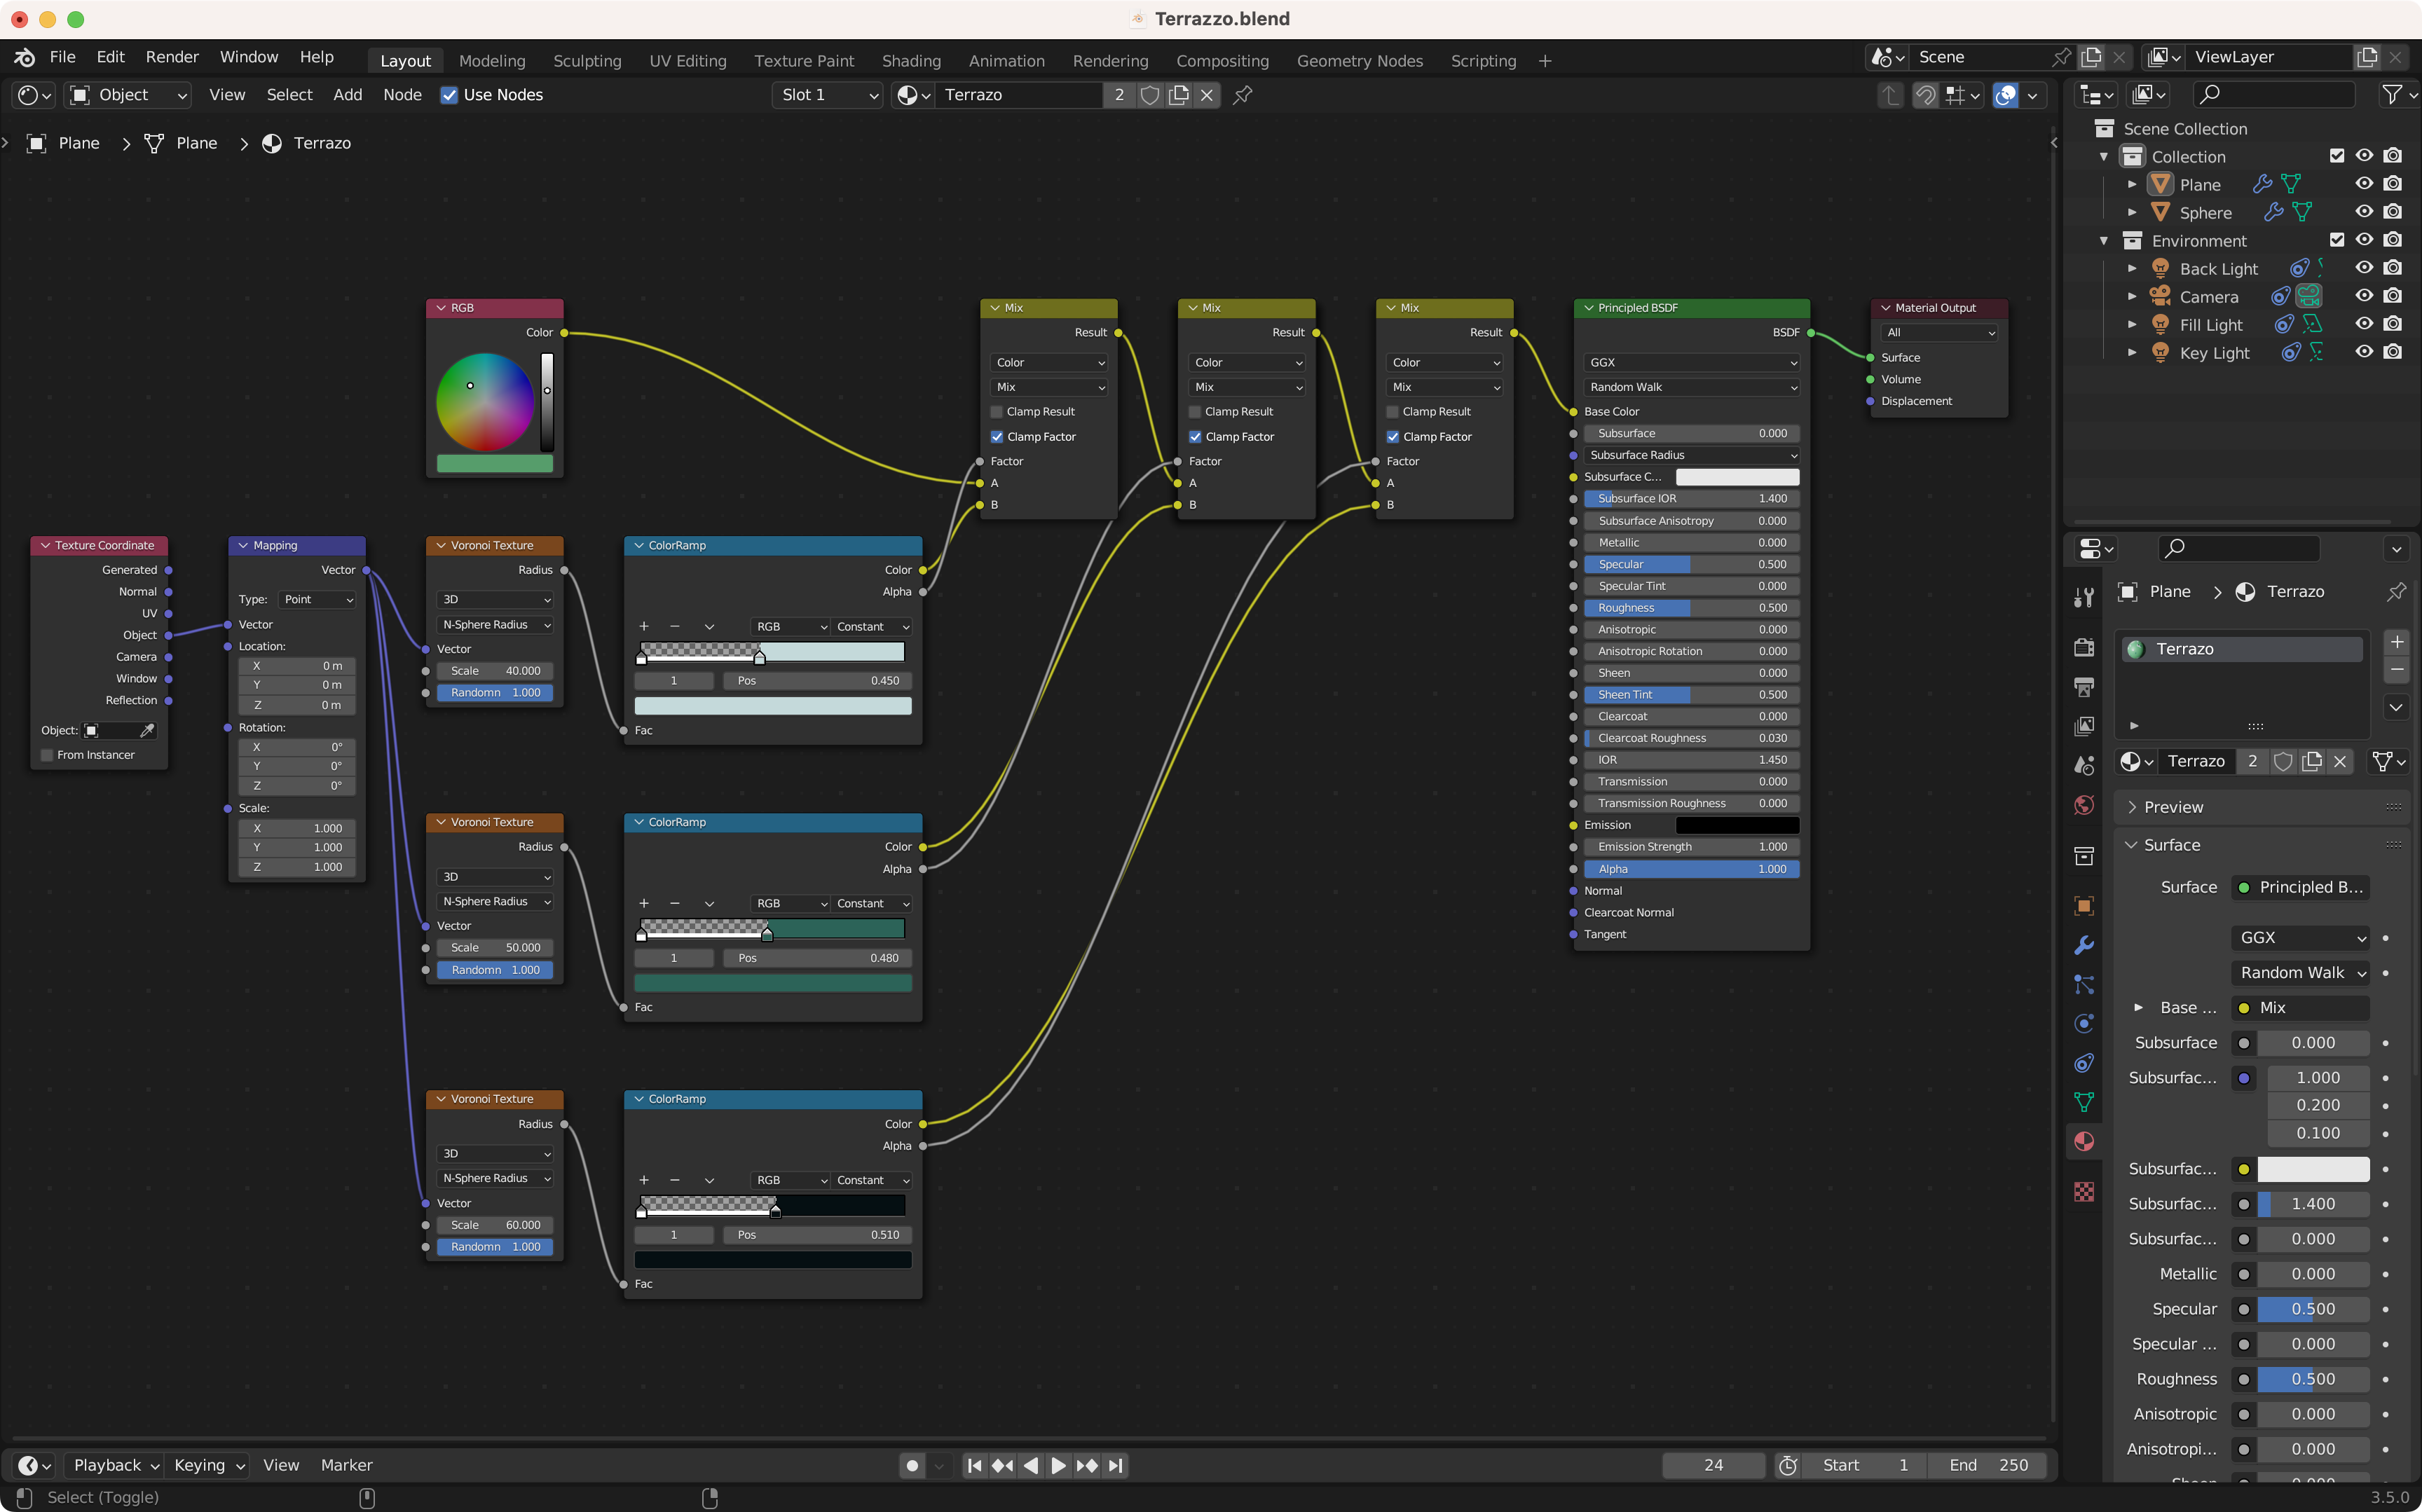Click the Object eyedropper in Texture Coordinate
The height and width of the screenshot is (1512, 2422).
pyautogui.click(x=147, y=730)
